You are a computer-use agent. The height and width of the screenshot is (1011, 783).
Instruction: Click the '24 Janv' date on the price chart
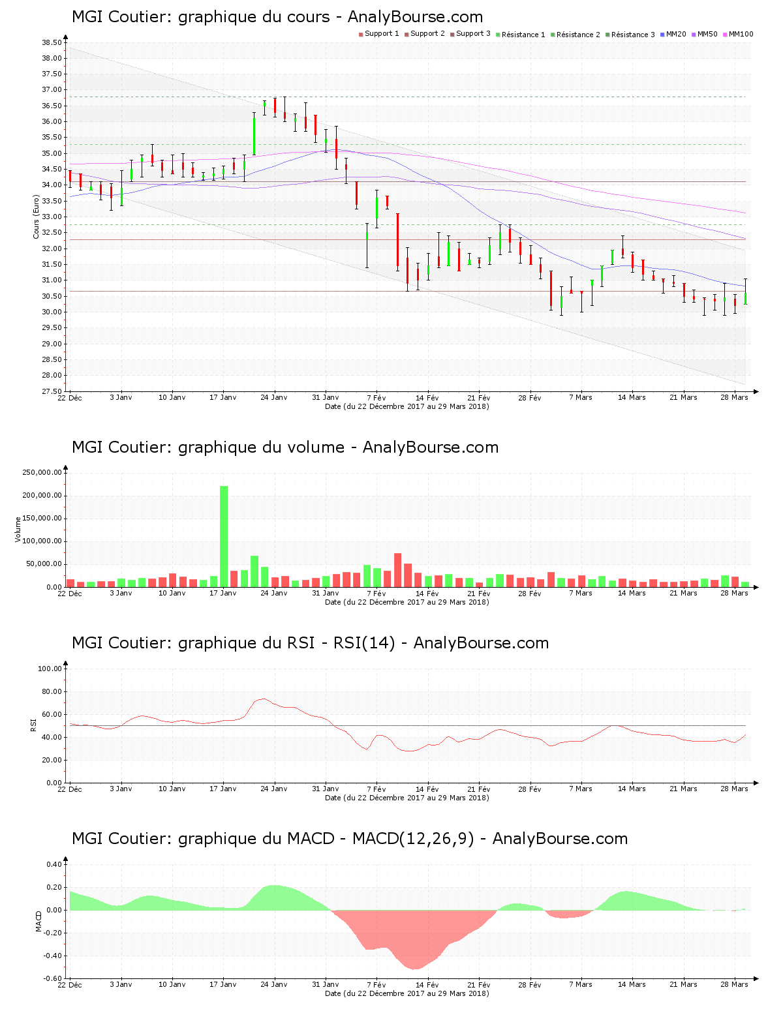coord(274,397)
